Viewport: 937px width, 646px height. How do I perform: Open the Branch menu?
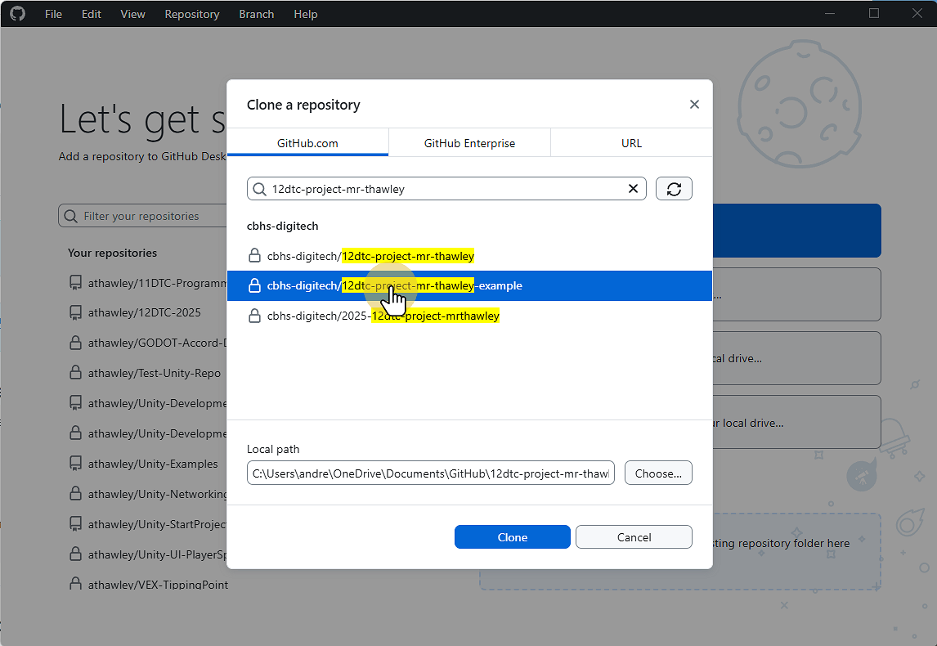(257, 14)
